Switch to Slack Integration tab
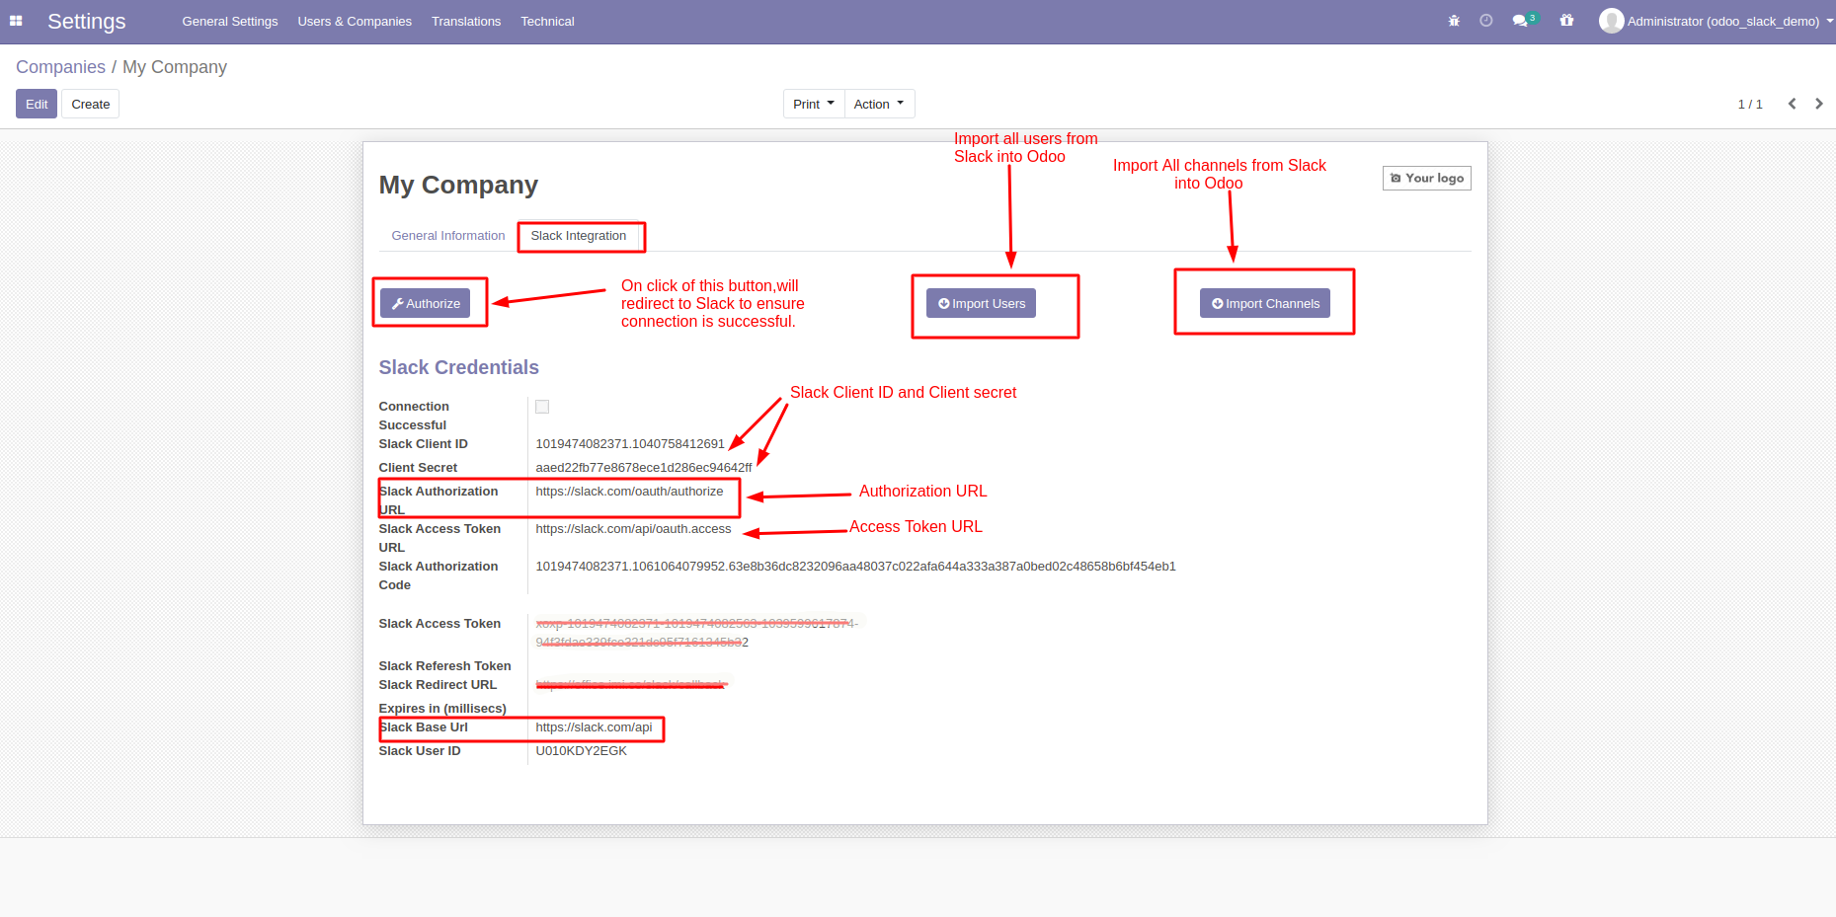 [x=579, y=236]
